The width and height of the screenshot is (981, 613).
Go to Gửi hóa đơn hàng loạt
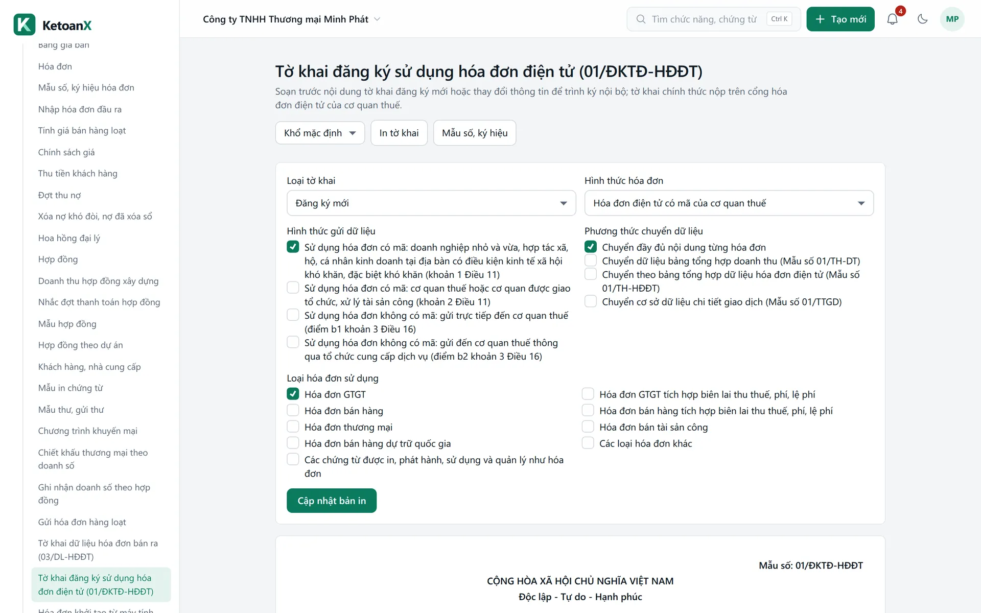click(82, 522)
